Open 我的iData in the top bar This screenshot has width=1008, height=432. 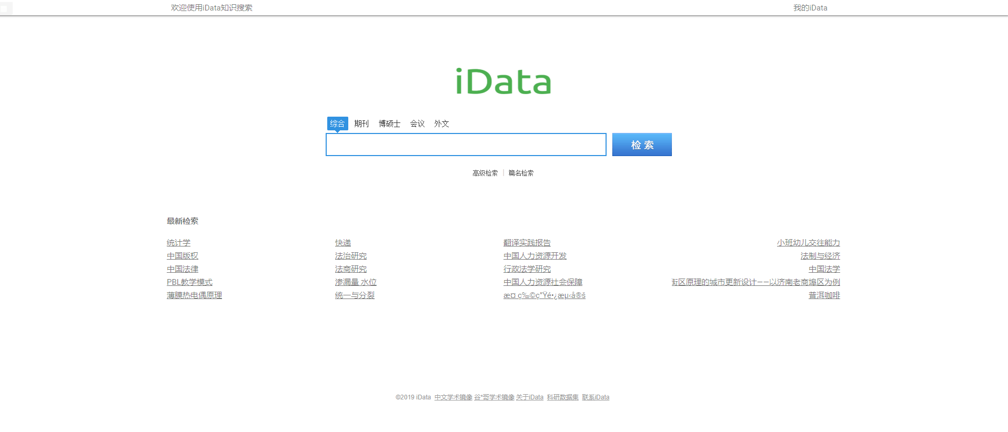pyautogui.click(x=810, y=8)
